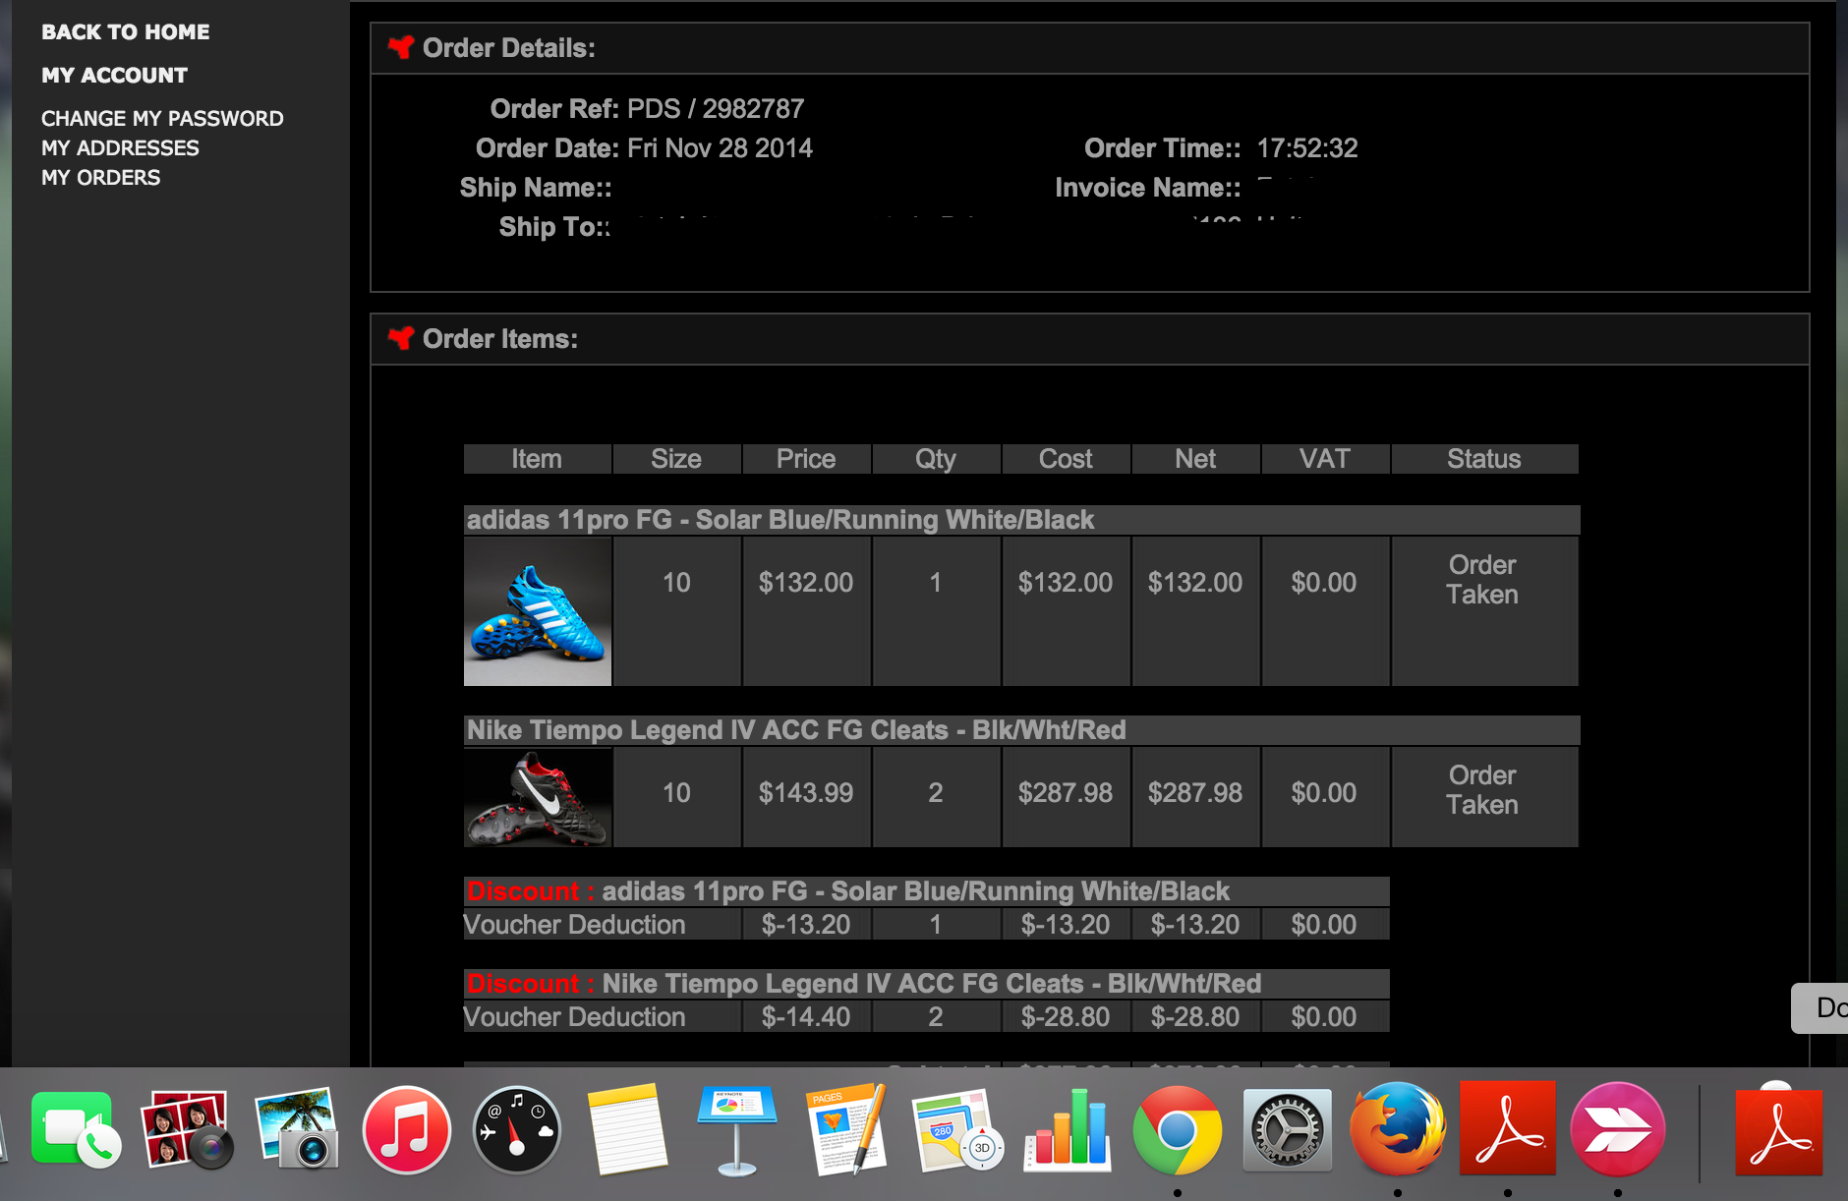The width and height of the screenshot is (1848, 1201).
Task: Click the Price column header
Action: click(806, 459)
